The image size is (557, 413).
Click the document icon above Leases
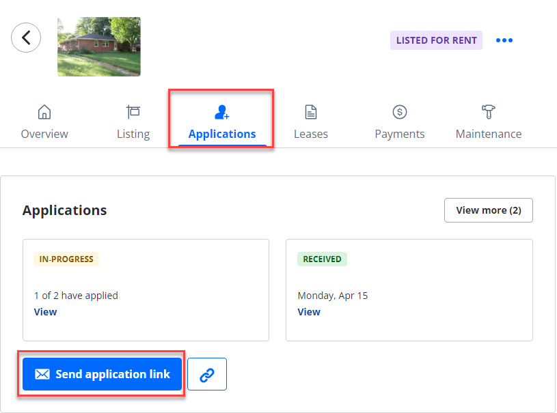click(310, 111)
